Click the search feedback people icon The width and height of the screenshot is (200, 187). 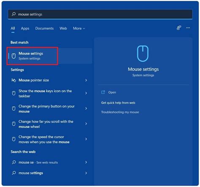(179, 28)
